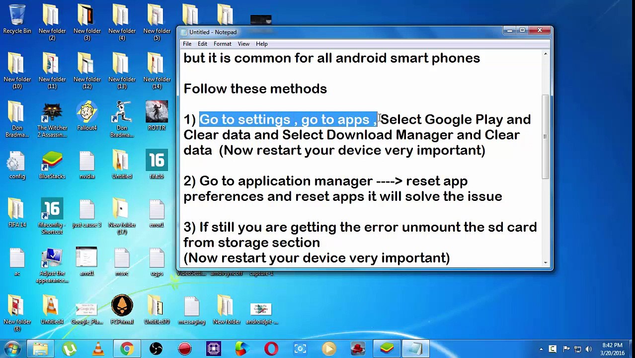
Task: Open Notepad Help menu
Action: click(261, 44)
